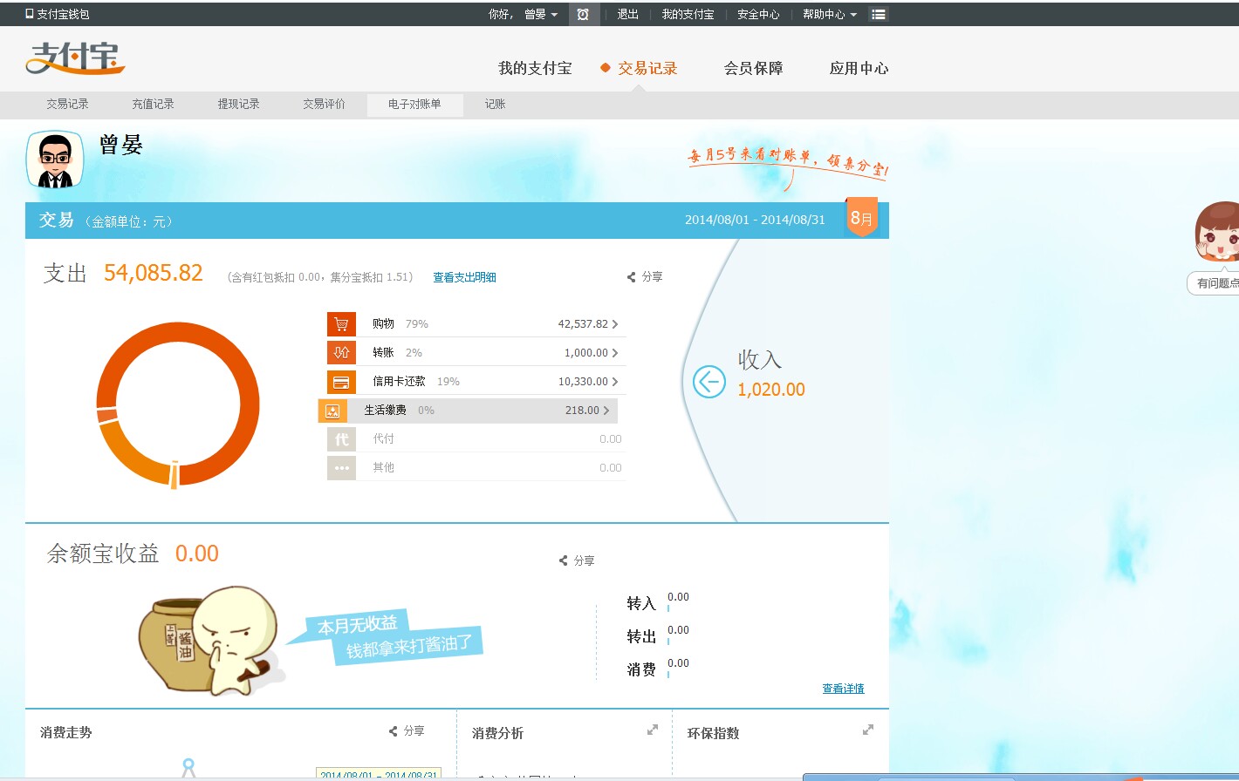The image size is (1239, 781).
Task: Click the 其他 row label
Action: click(x=383, y=468)
